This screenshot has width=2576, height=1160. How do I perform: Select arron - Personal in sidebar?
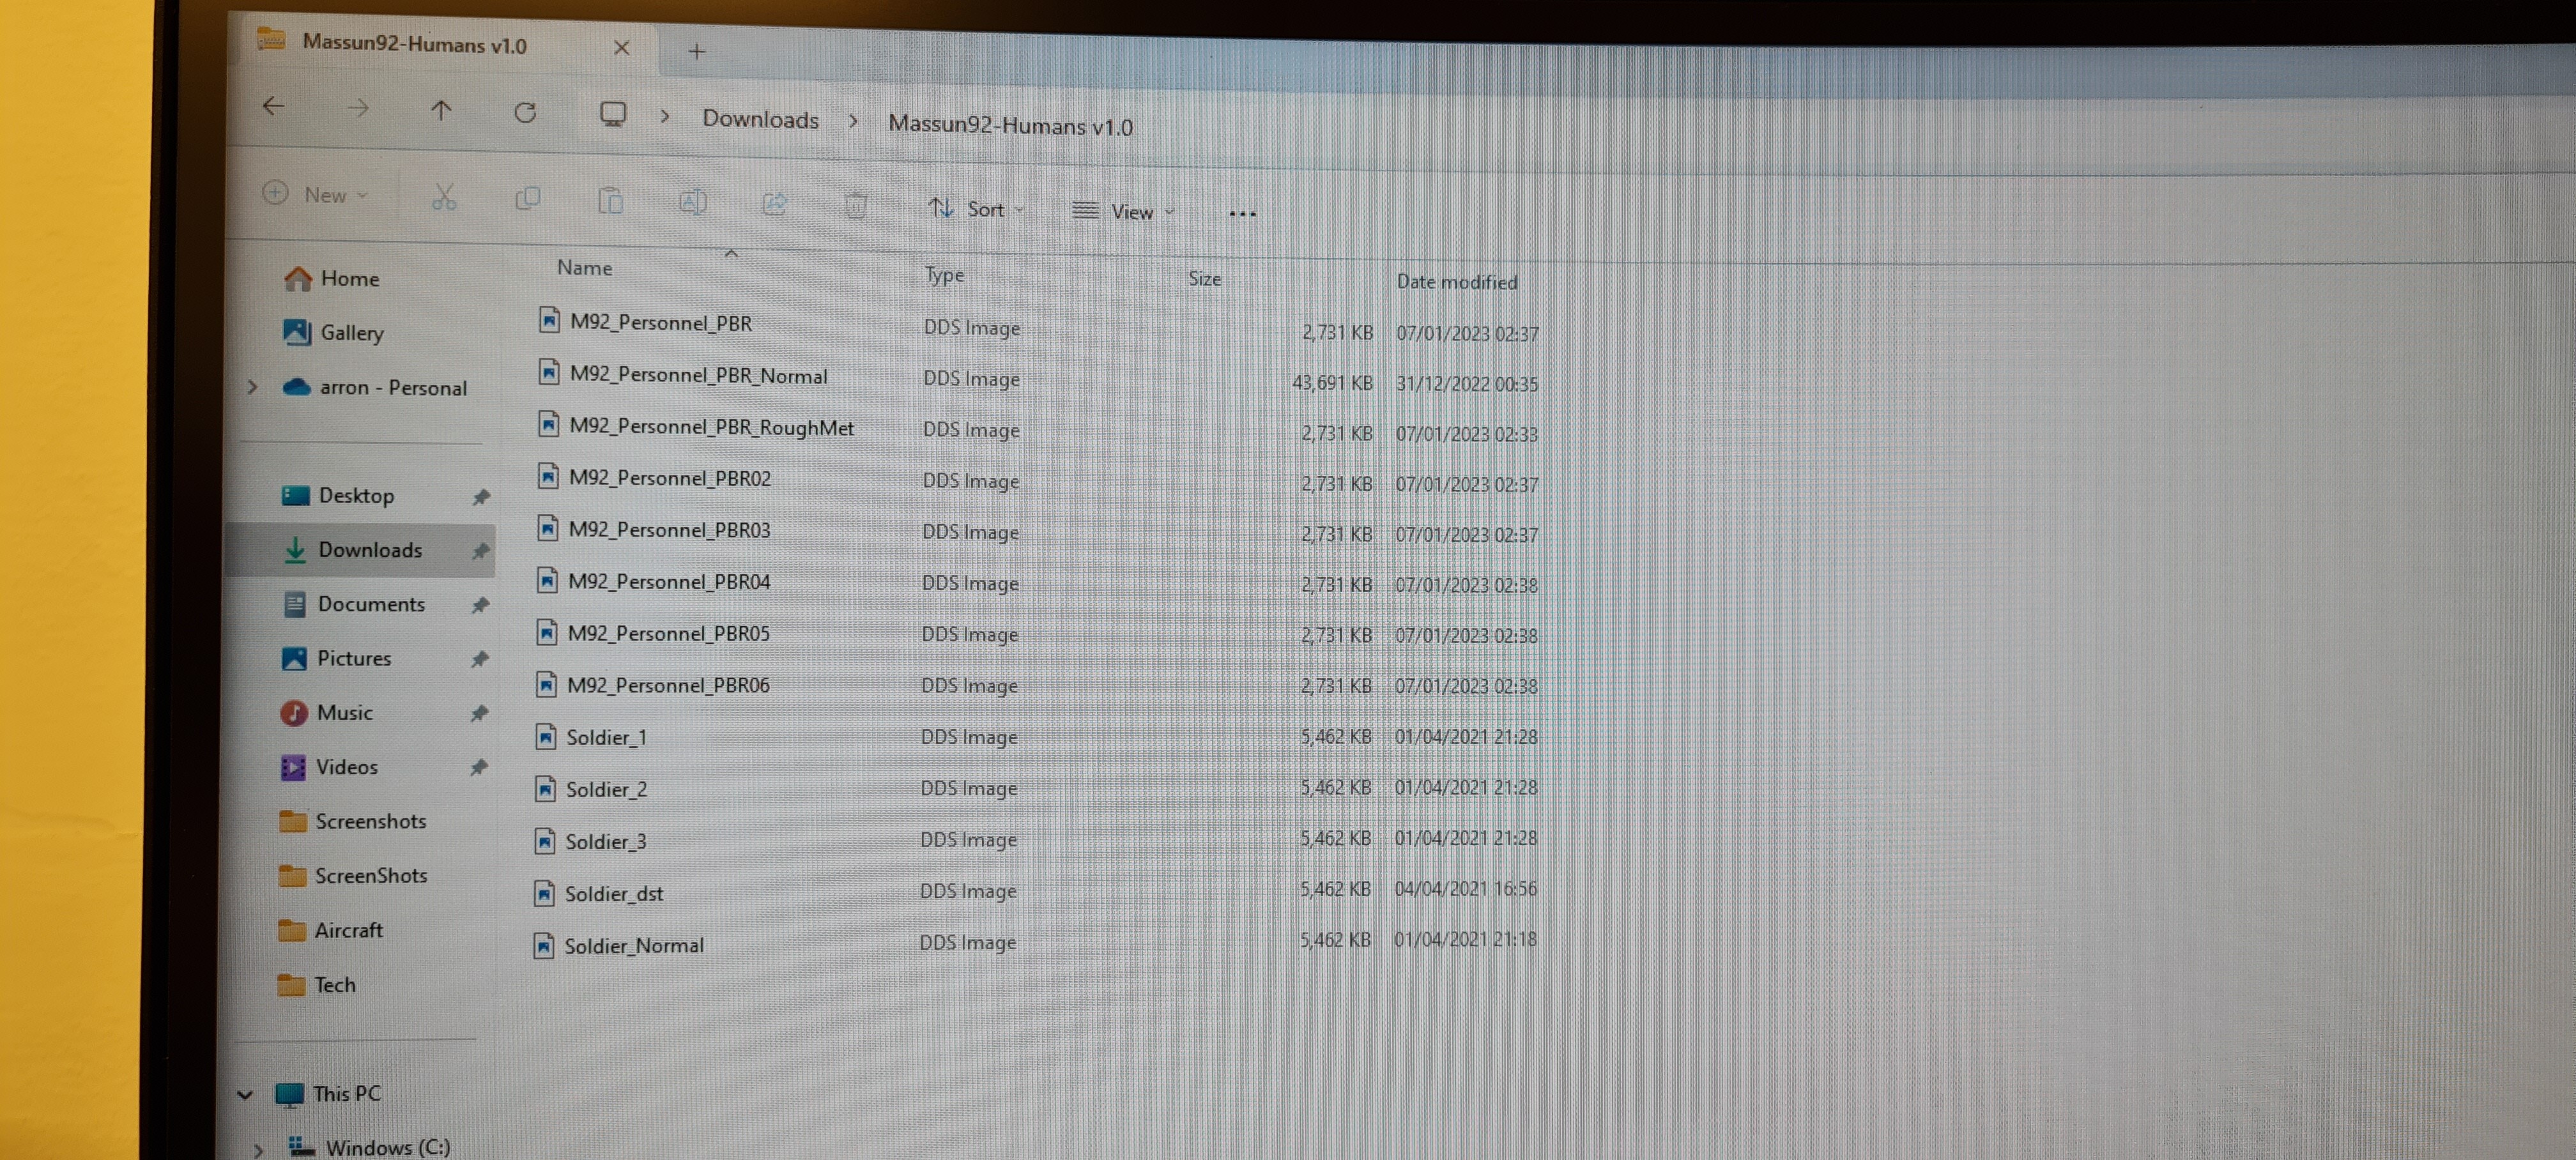pos(375,387)
